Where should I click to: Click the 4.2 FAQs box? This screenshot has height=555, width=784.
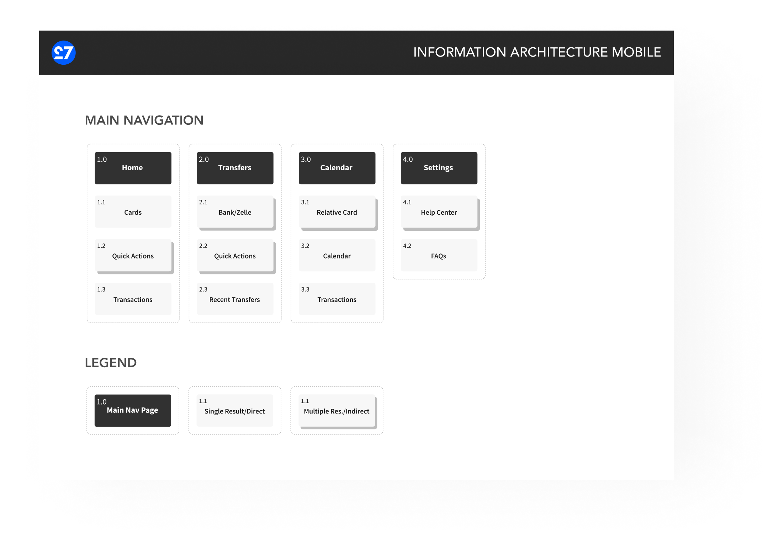[439, 255]
